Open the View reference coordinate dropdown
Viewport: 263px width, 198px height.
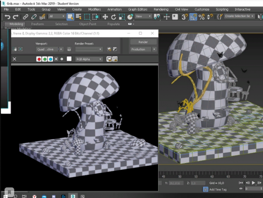(143, 16)
